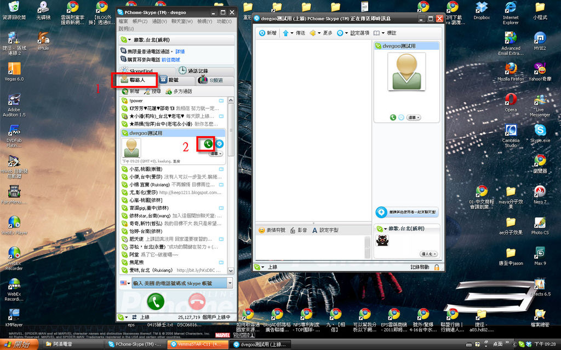Image resolution: width=561 pixels, height=350 pixels.
Task: Open 選單 dropdown under chat window avatar
Action: tap(414, 118)
